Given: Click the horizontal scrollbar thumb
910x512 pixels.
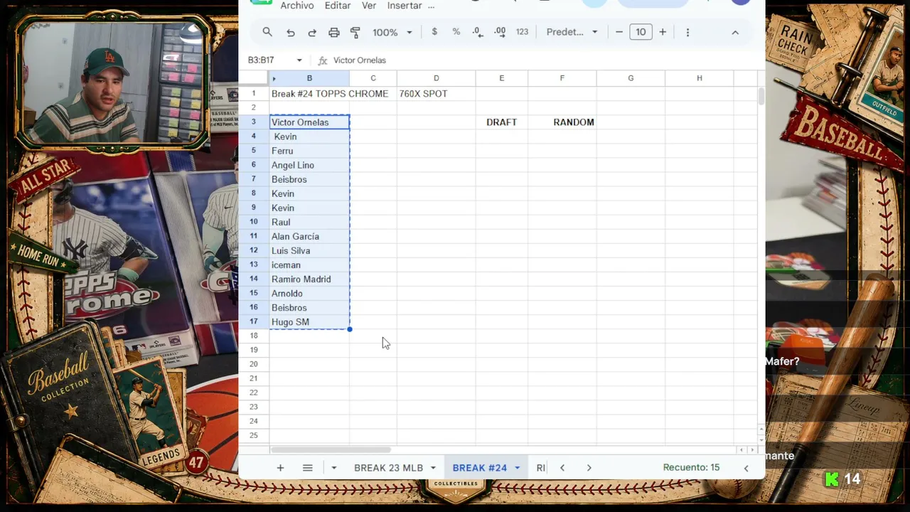Looking at the screenshot, I should pyautogui.click(x=331, y=449).
